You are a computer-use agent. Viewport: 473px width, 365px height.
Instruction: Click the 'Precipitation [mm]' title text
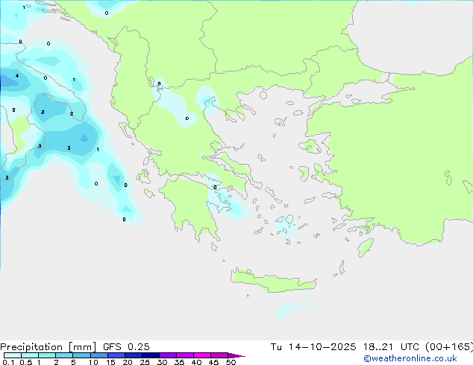tap(48, 347)
